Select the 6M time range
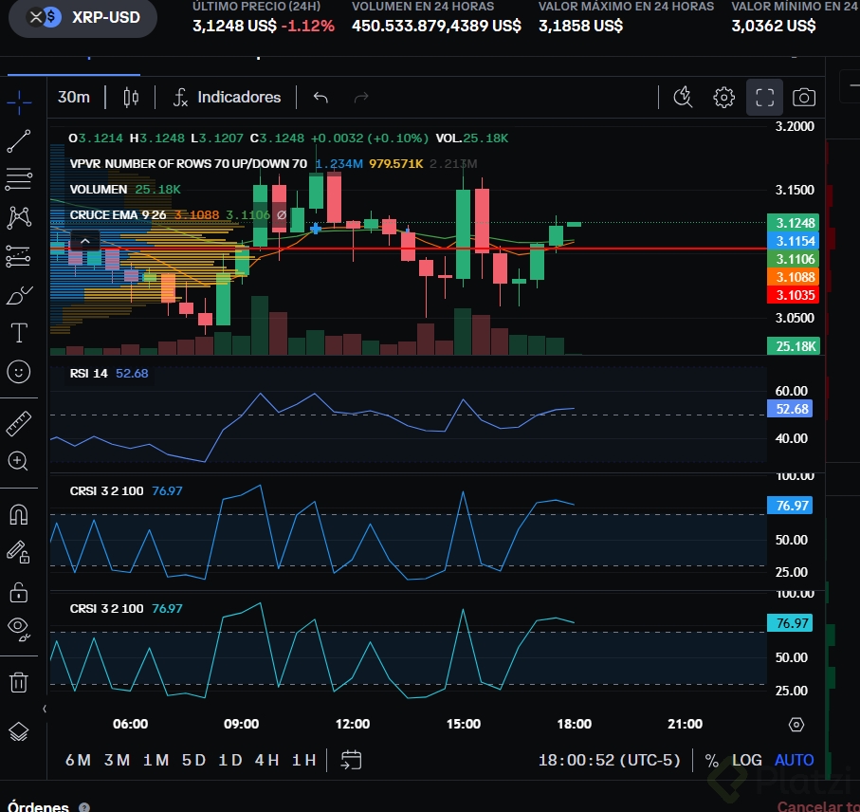The height and width of the screenshot is (812, 860). (x=78, y=761)
